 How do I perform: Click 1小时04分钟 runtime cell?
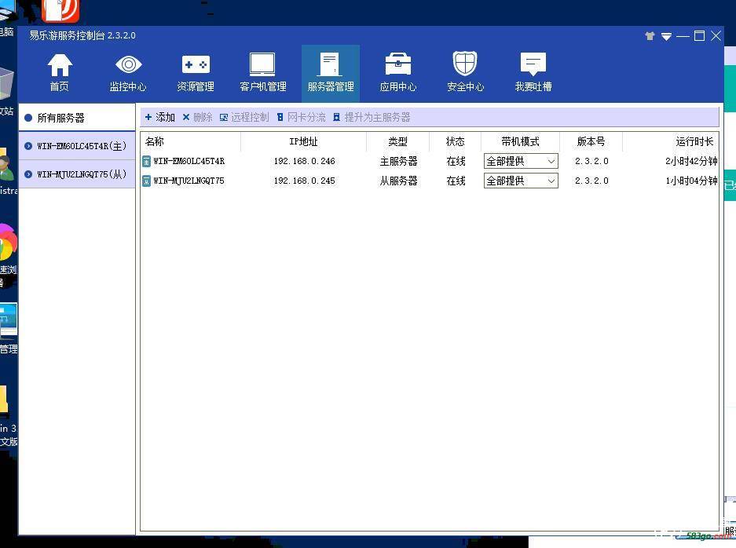click(x=691, y=181)
